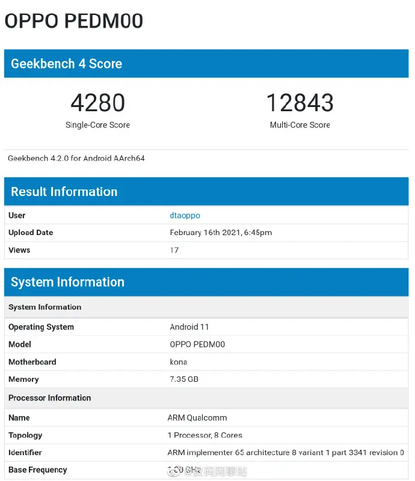The image size is (415, 481).
Task: Select the single-core score 4280
Action: tap(97, 102)
